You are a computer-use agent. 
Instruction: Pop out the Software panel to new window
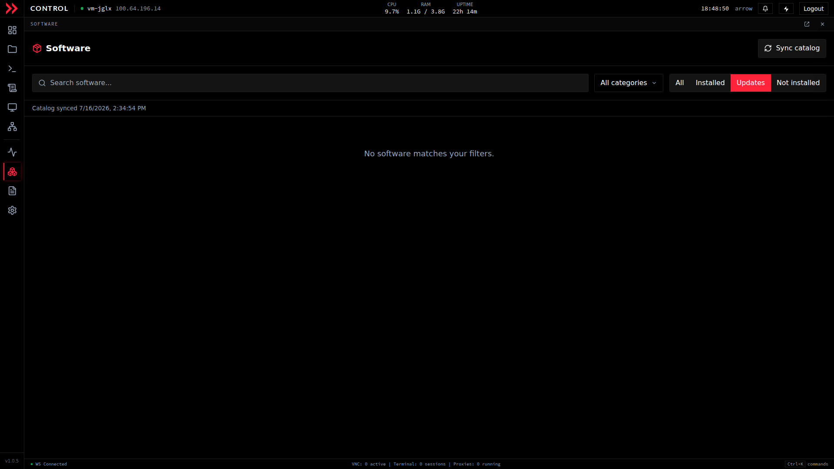coord(807,24)
